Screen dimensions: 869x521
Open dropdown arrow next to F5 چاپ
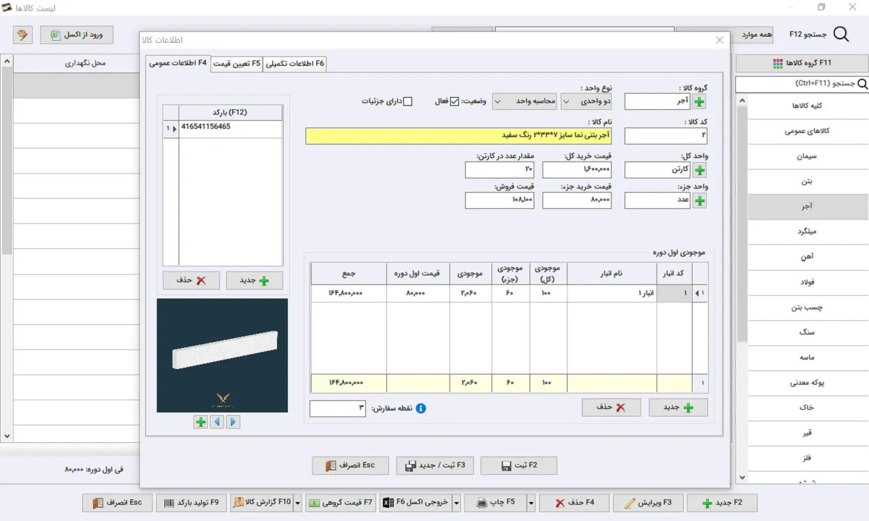(531, 503)
